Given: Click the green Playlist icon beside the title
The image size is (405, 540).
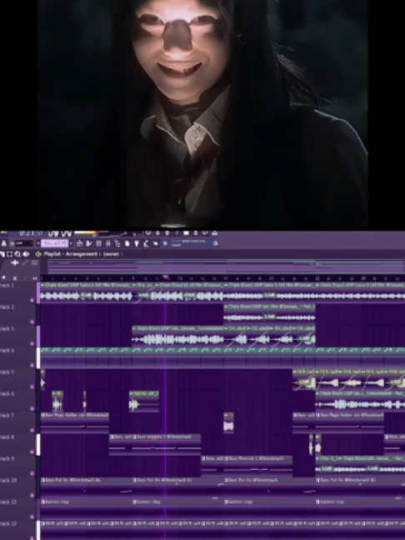Looking at the screenshot, I should pyautogui.click(x=38, y=254).
